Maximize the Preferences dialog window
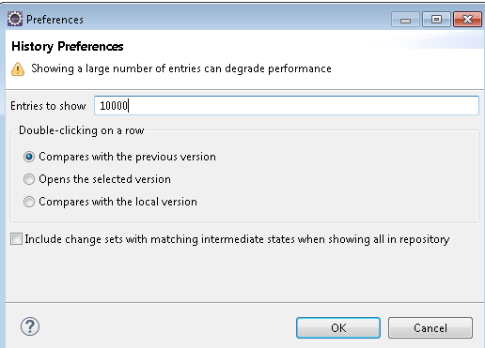 click(436, 20)
